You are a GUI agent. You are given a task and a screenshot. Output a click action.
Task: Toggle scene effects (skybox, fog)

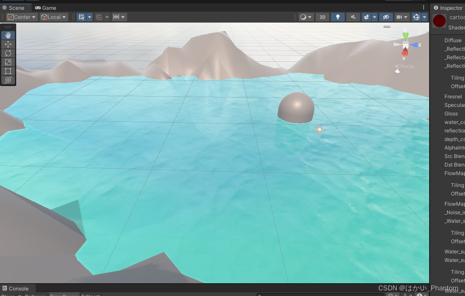coord(366,17)
